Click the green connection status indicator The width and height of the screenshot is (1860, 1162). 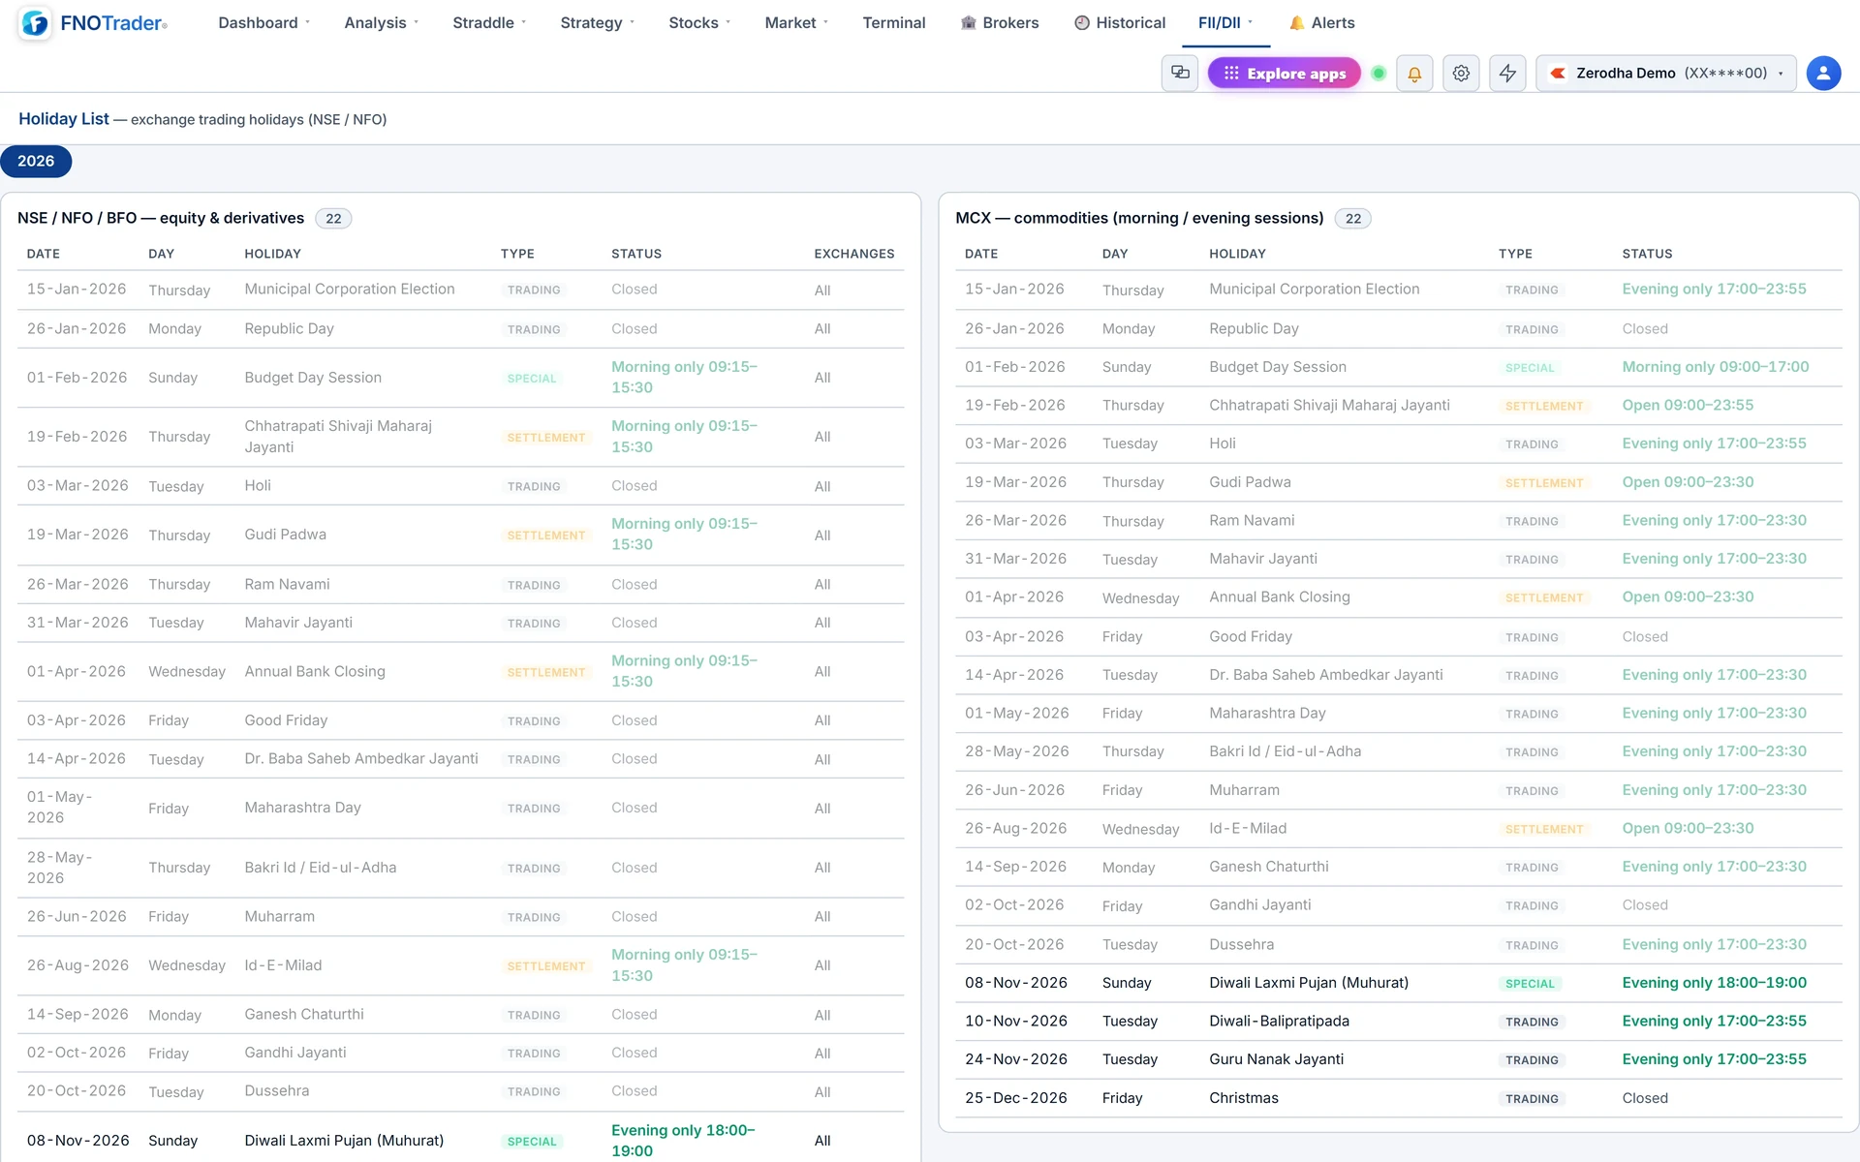coord(1379,73)
